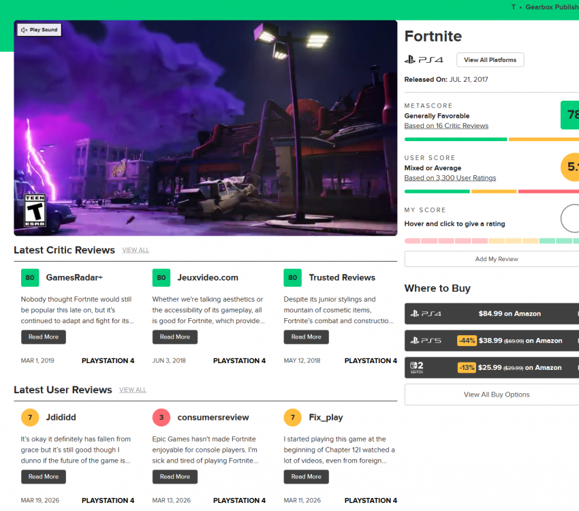
Task: View all Latest Critic Reviews
Action: (136, 250)
